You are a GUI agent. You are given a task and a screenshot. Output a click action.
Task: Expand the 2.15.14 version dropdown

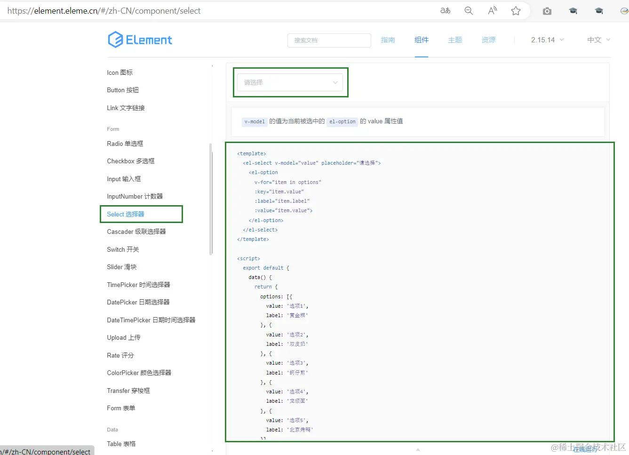(548, 40)
